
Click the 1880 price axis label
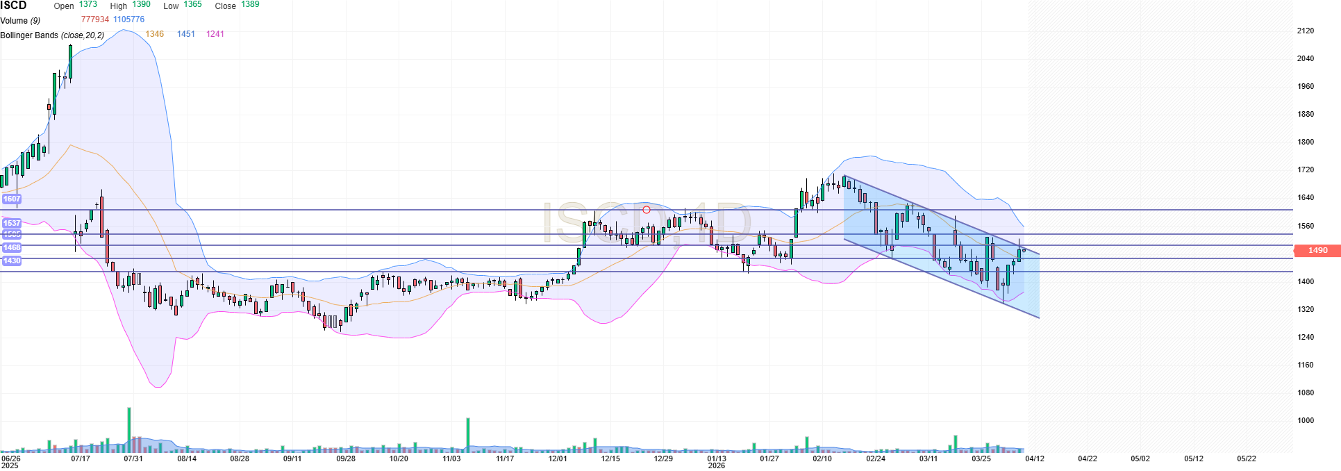pyautogui.click(x=1306, y=114)
